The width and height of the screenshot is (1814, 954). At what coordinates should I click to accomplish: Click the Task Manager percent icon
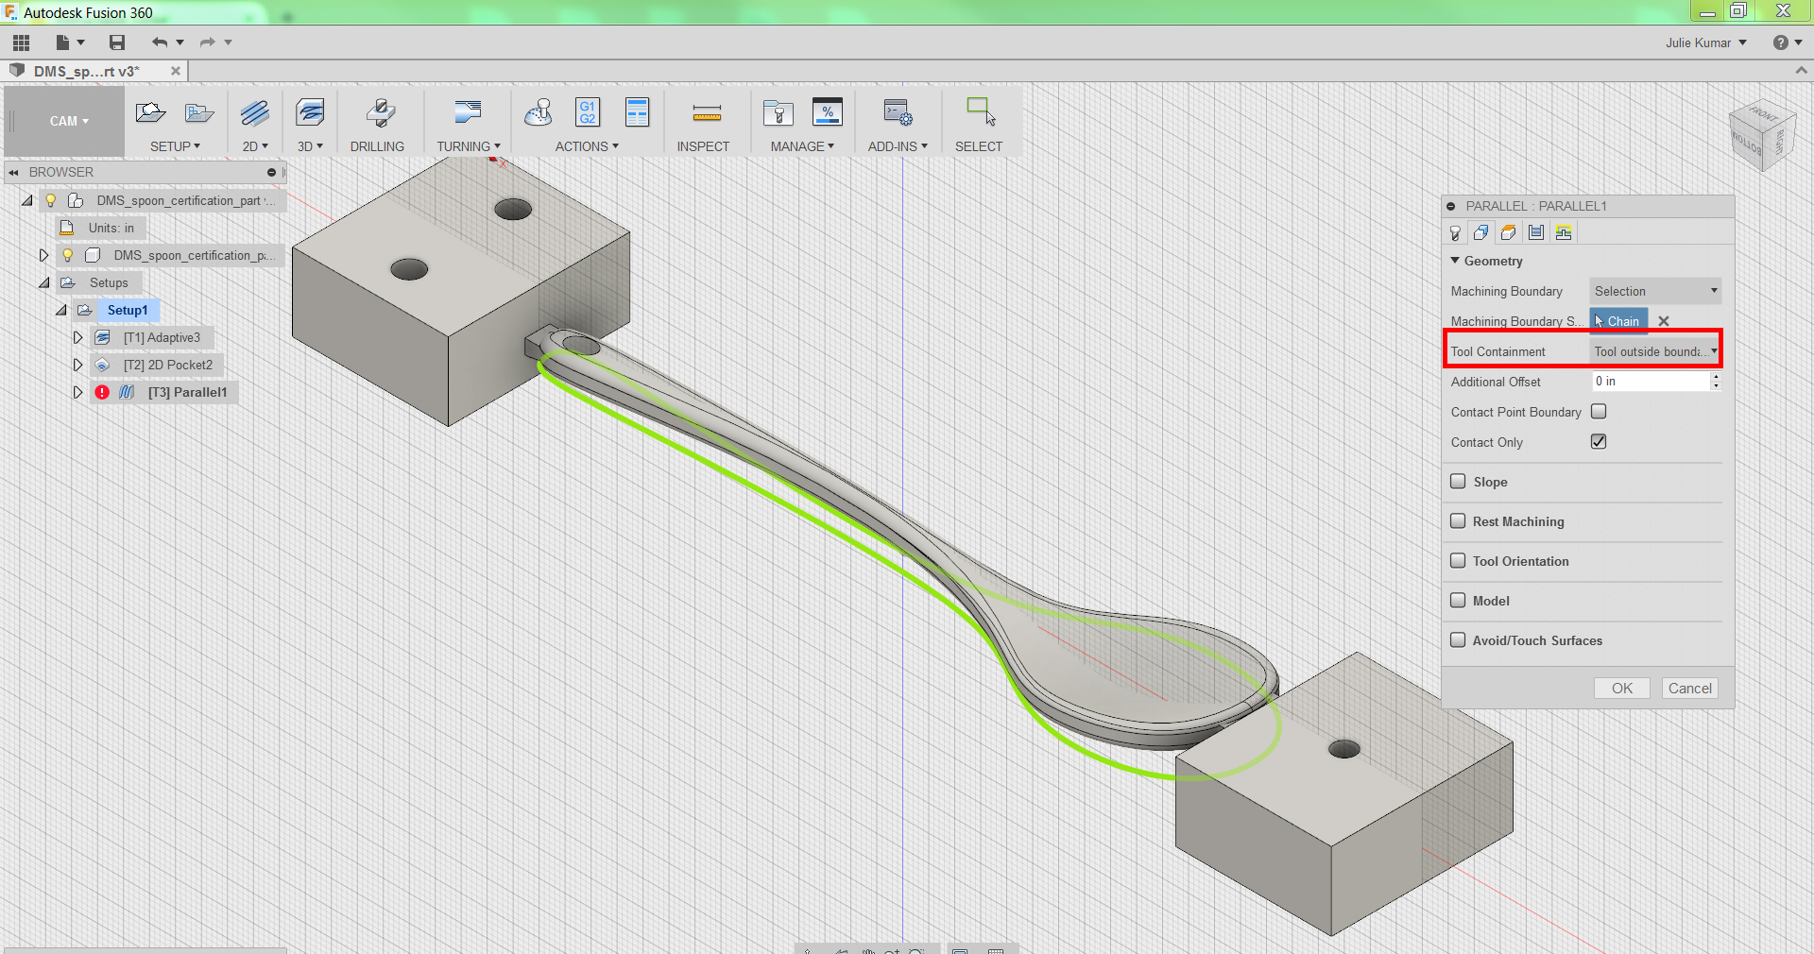828,112
